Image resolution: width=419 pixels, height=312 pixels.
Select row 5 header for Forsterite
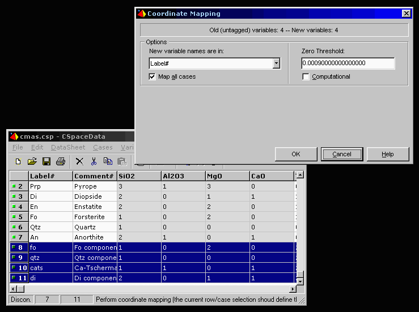(19, 217)
